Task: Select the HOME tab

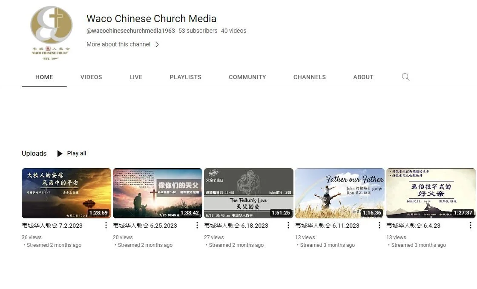Action: click(44, 77)
